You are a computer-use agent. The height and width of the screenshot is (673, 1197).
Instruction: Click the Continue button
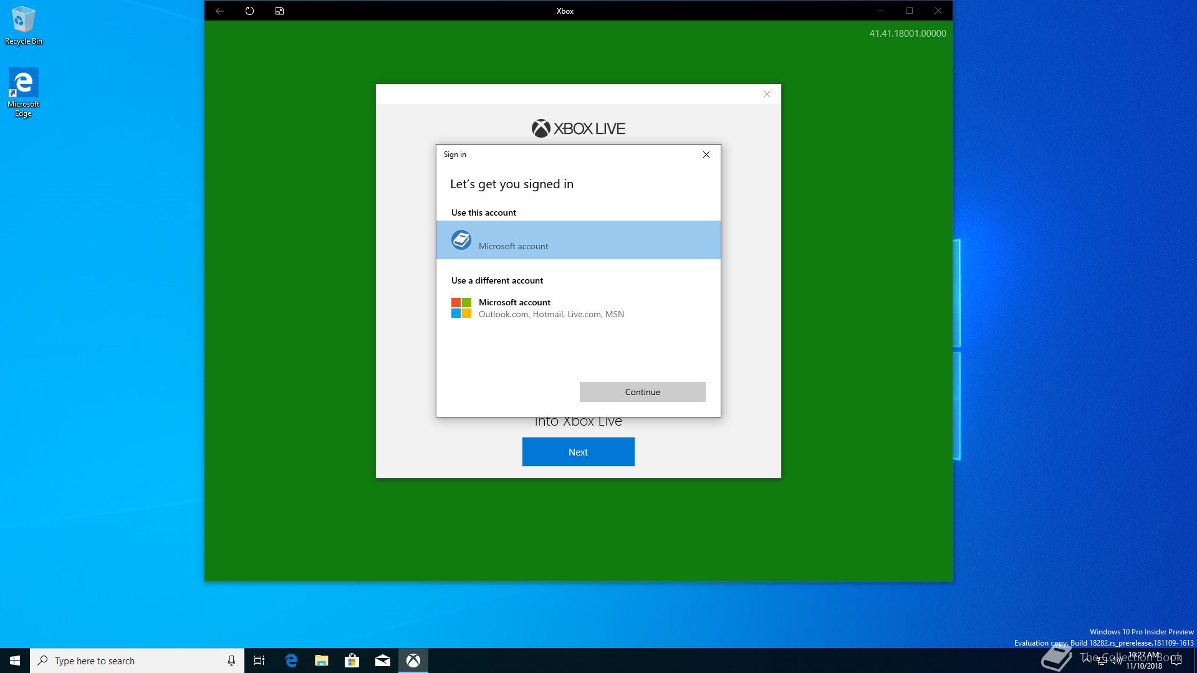643,392
